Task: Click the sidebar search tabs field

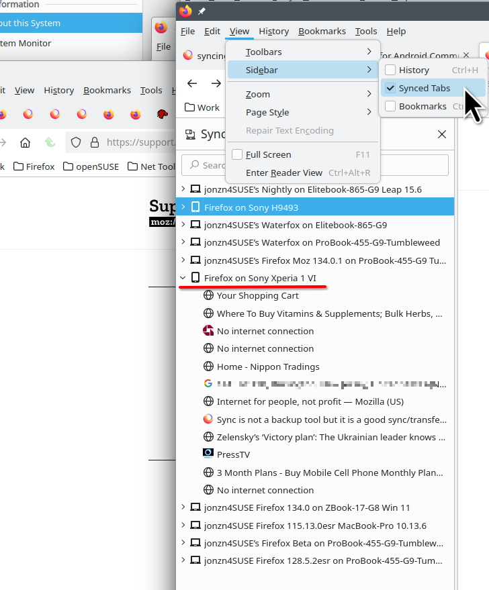Action: click(x=315, y=165)
